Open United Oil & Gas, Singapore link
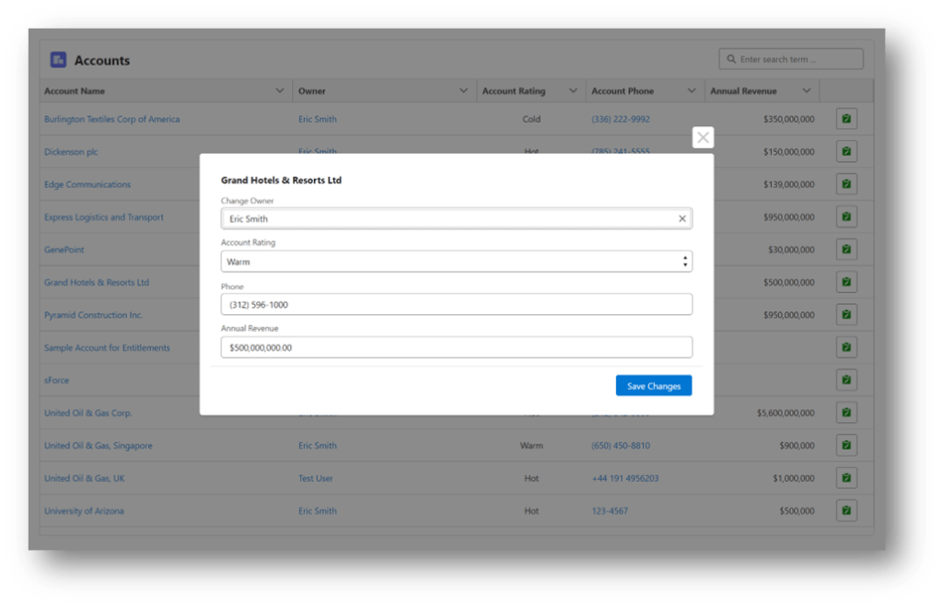This screenshot has width=942, height=607. coord(99,445)
